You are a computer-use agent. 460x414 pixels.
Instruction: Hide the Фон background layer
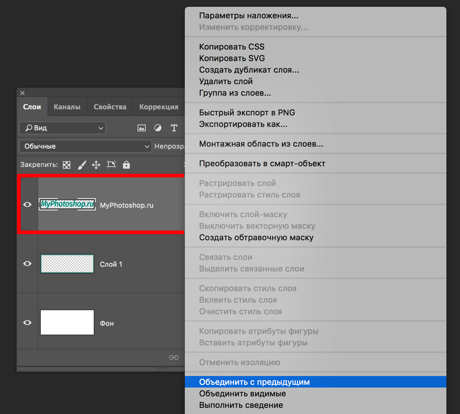28,322
